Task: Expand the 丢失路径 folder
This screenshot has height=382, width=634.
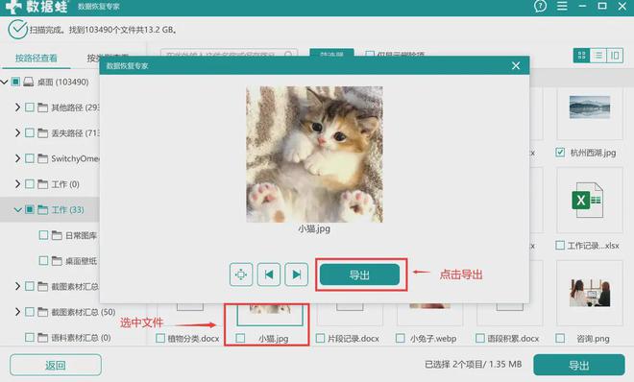Action: [17, 132]
